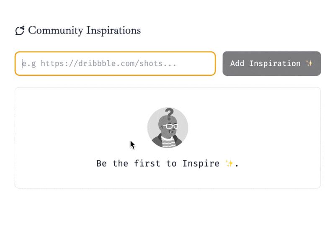
Task: Click the text cursor inside the input field
Action: pyautogui.click(x=22, y=63)
